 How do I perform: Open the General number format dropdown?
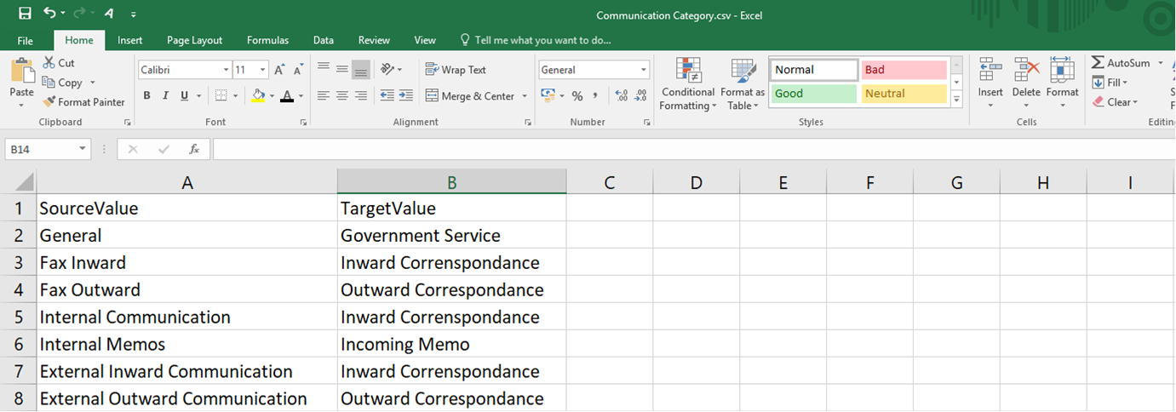pos(644,70)
